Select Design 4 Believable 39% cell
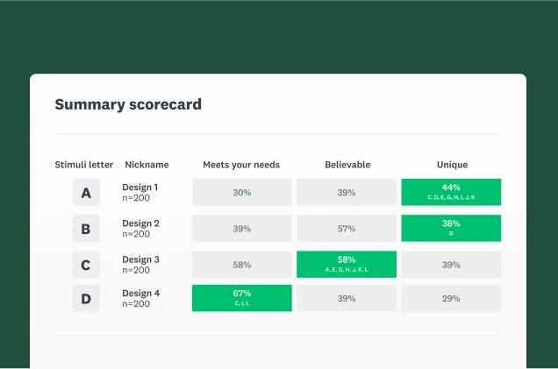 tap(347, 298)
